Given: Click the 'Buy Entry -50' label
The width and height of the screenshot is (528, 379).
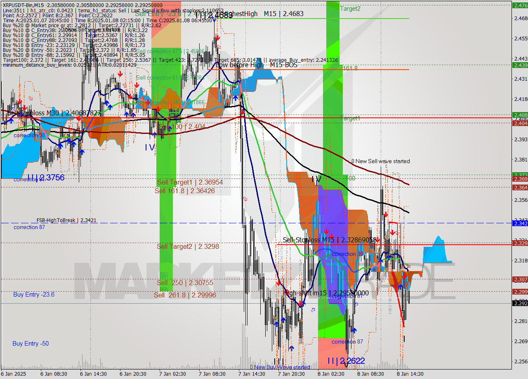Looking at the screenshot, I should [x=31, y=343].
